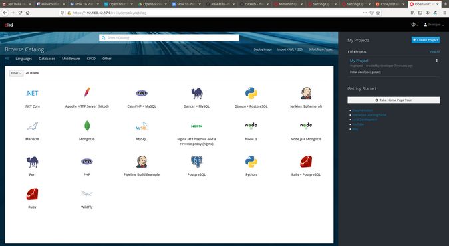Screen dimensions: 449x246
Task: Open the Node.js catalog icon
Action: [251, 126]
